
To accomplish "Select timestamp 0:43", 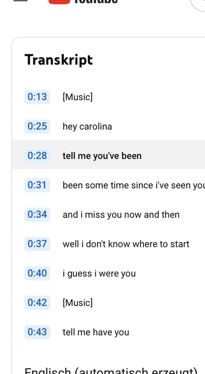I will click(x=37, y=332).
